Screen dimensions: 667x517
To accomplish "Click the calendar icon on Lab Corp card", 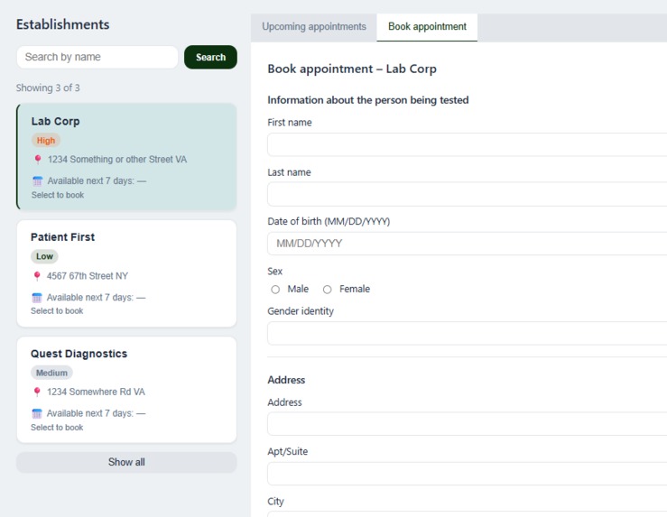I will pyautogui.click(x=37, y=181).
